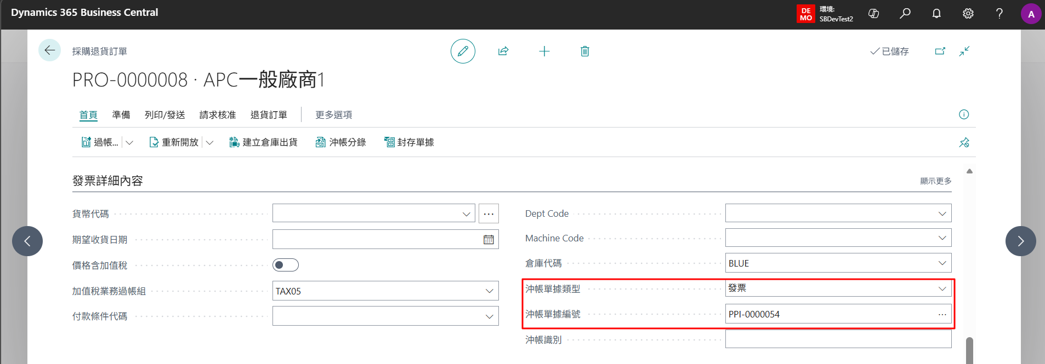Click the 沖帳識別 input field
1045x364 pixels.
(x=838, y=339)
